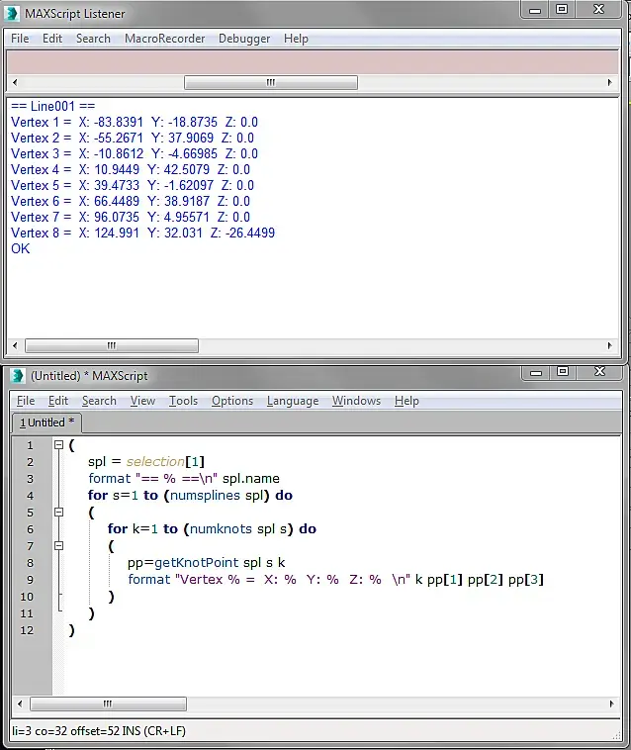Click right arrow of macro recorder scrollbar

[x=609, y=82]
